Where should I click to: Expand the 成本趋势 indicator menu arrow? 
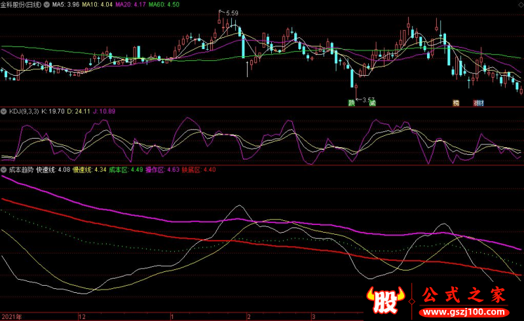pyautogui.click(x=3, y=170)
